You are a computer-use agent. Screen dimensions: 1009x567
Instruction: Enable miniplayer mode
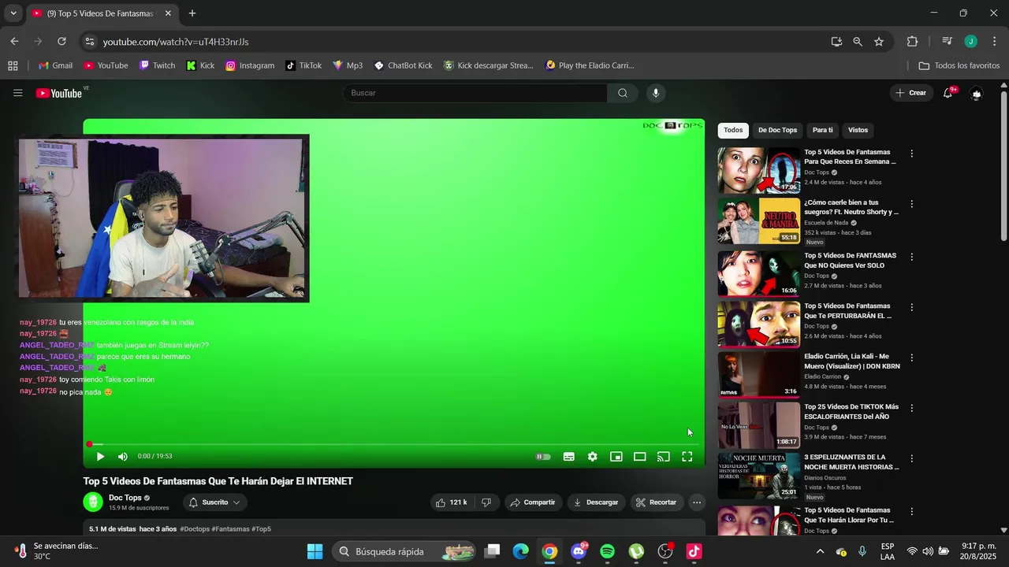[616, 456]
